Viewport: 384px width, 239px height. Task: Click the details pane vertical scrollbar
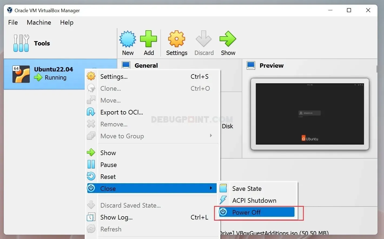pos(376,69)
